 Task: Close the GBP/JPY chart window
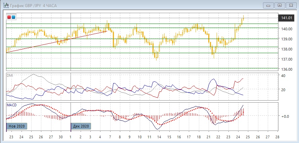(291, 5)
